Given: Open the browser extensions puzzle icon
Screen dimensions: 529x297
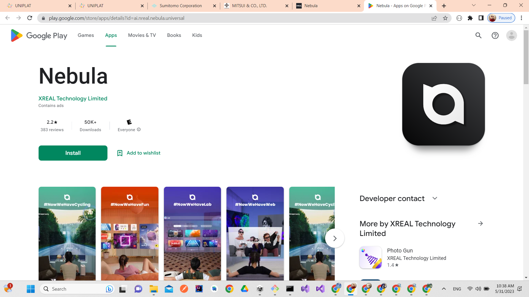Looking at the screenshot, I should point(470,18).
